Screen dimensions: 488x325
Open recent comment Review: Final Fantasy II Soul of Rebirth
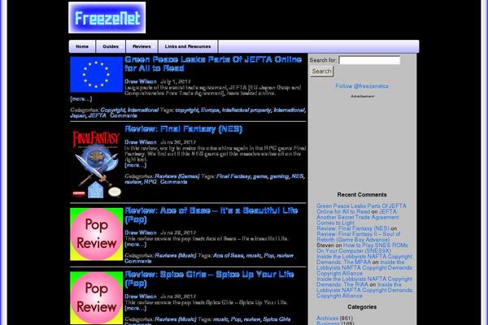tap(358, 236)
